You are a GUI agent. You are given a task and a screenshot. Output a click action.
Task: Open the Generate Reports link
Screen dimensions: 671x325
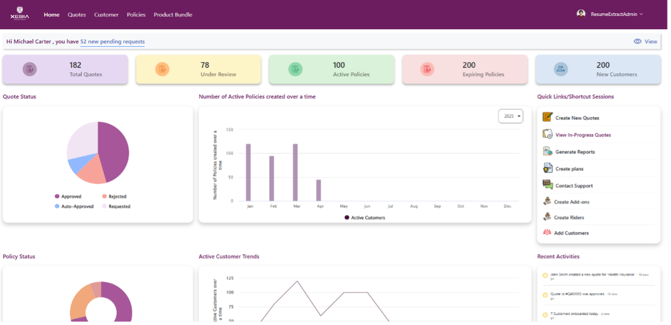tap(575, 152)
